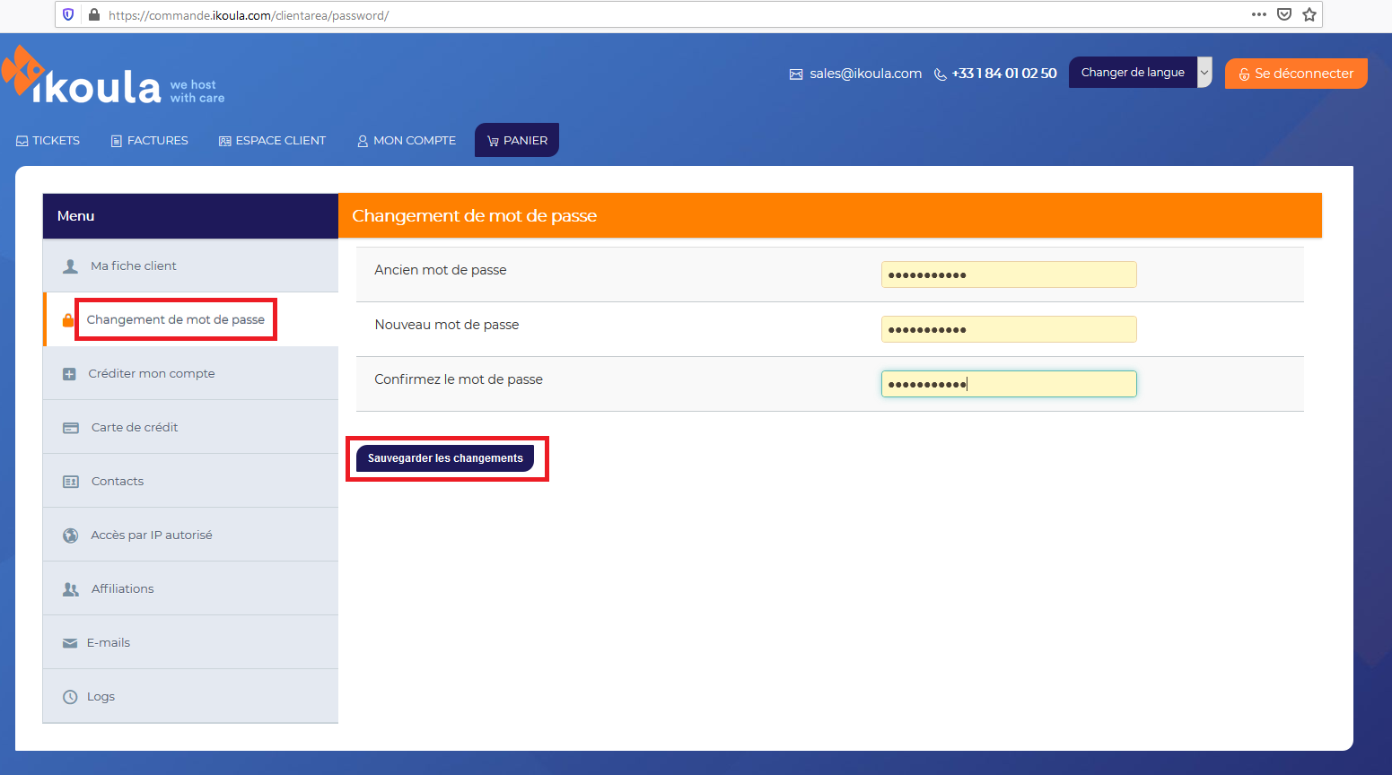Click the Affiliations people icon
1392x775 pixels.
[x=71, y=589]
